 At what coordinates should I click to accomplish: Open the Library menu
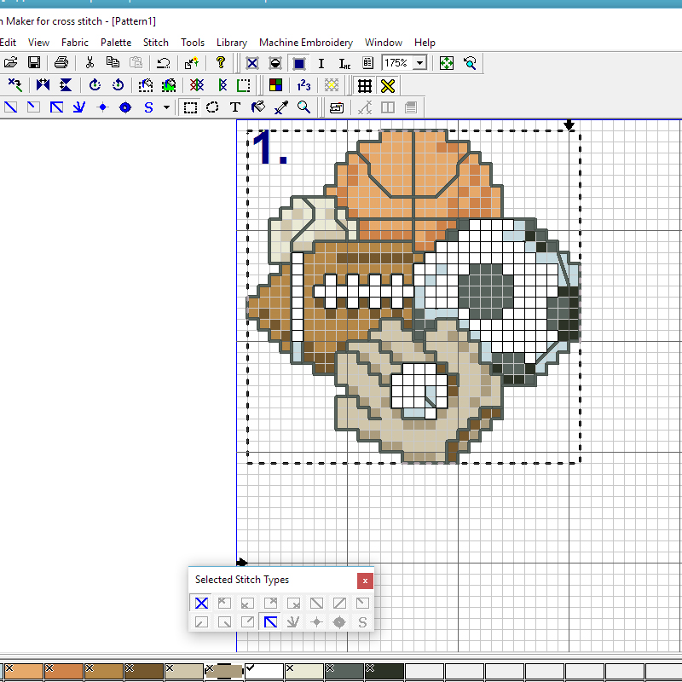pyautogui.click(x=232, y=42)
